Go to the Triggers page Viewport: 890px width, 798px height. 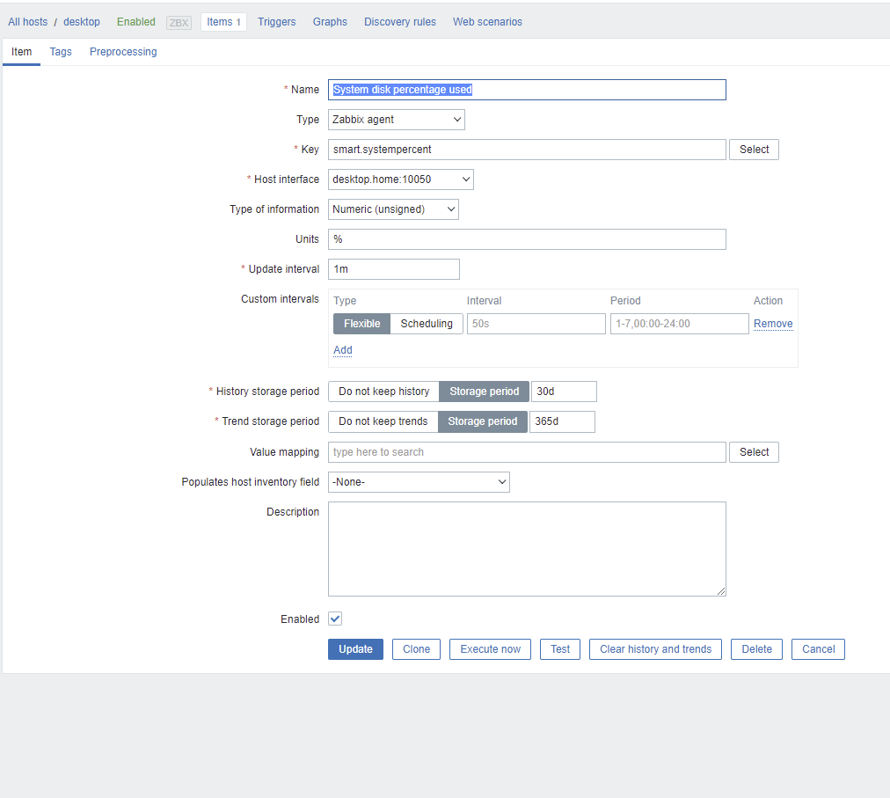point(277,22)
